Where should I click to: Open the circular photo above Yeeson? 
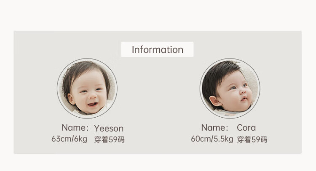click(87, 88)
